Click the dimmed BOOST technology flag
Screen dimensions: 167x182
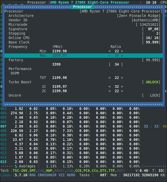tap(60, 171)
